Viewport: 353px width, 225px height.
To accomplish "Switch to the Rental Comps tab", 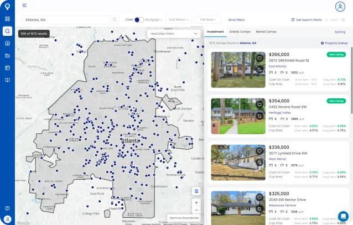I will 266,32.
